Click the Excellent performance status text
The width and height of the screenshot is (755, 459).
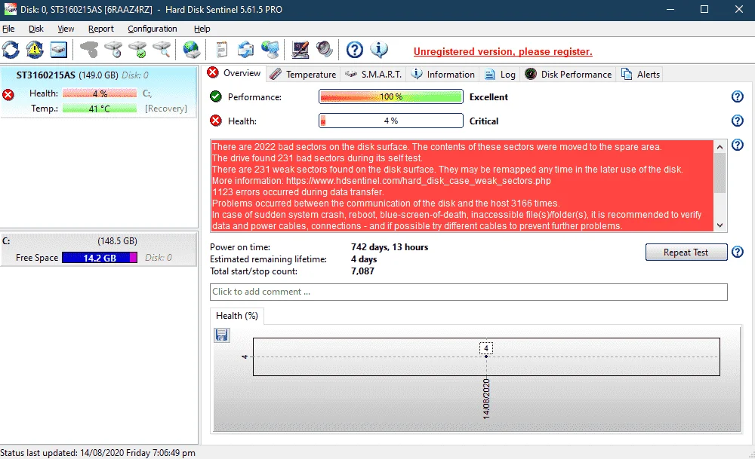(x=488, y=97)
